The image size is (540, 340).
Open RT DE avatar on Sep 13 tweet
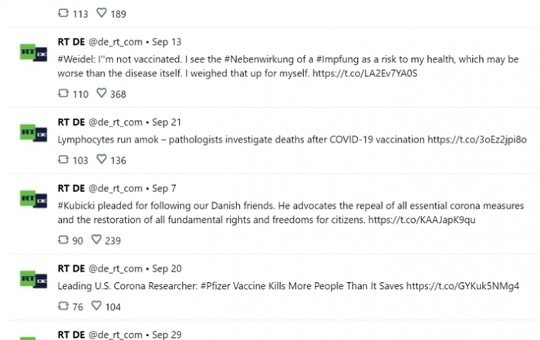tap(33, 52)
